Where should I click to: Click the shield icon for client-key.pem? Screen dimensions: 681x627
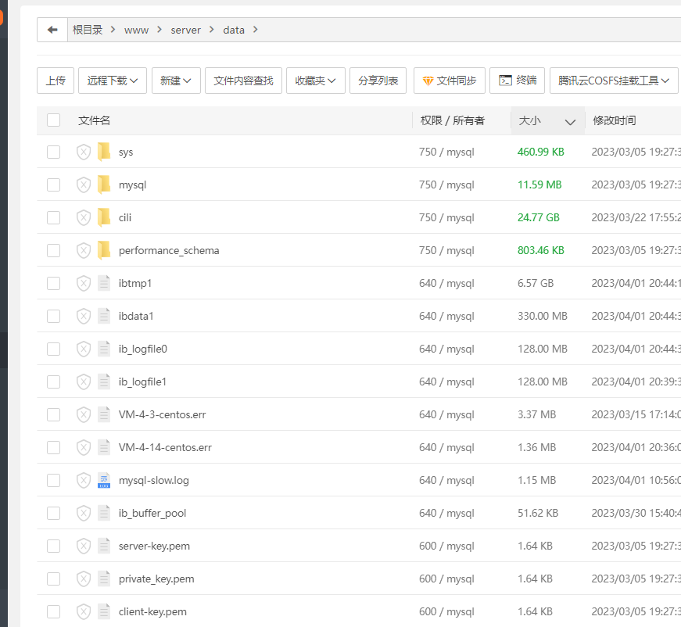click(x=84, y=612)
